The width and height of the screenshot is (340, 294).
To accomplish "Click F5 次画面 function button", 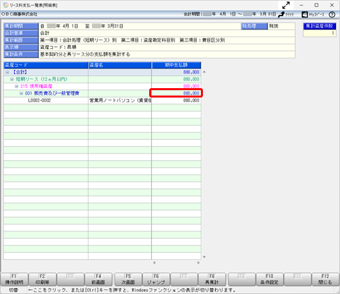I will tap(128, 279).
